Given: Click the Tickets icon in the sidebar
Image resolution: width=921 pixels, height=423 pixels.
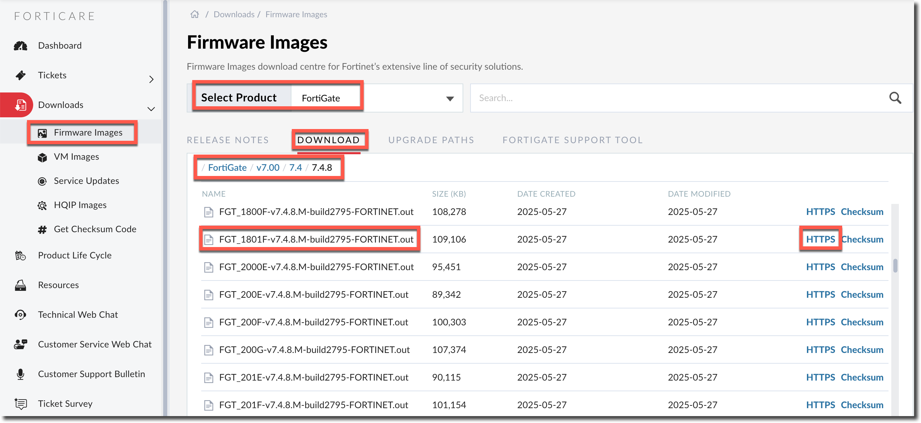Looking at the screenshot, I should [x=20, y=75].
